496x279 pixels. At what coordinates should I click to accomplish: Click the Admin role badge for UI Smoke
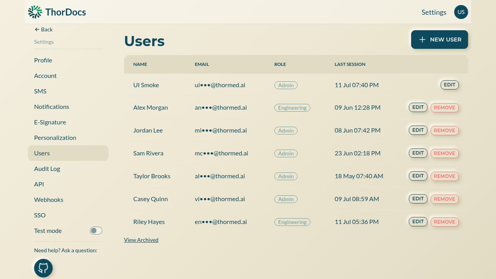286,85
